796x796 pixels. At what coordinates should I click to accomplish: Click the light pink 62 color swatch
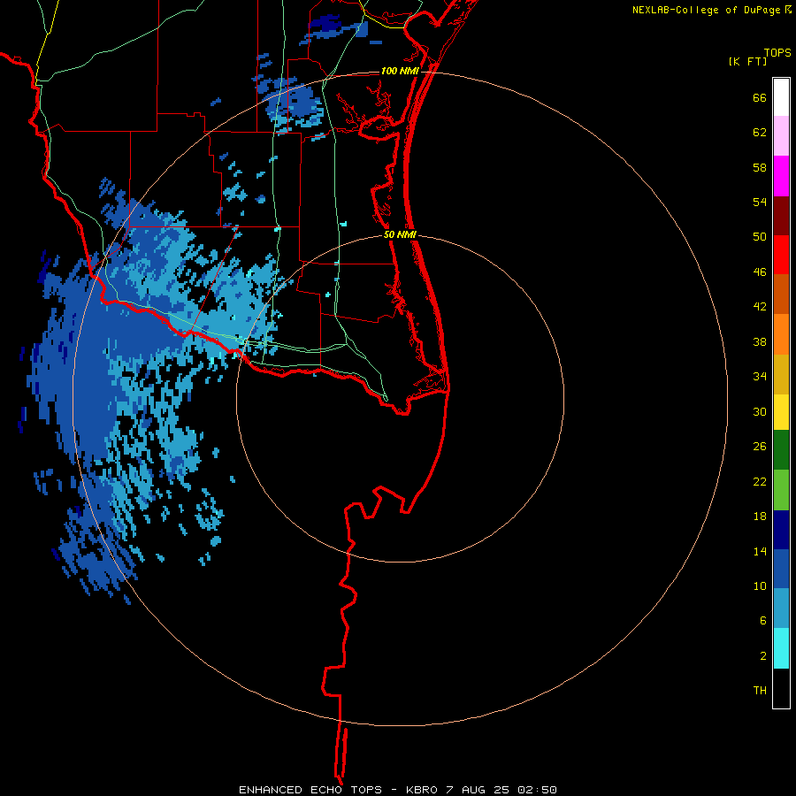[781, 136]
